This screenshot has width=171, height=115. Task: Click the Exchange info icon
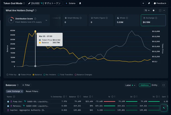[x=156, y=18]
